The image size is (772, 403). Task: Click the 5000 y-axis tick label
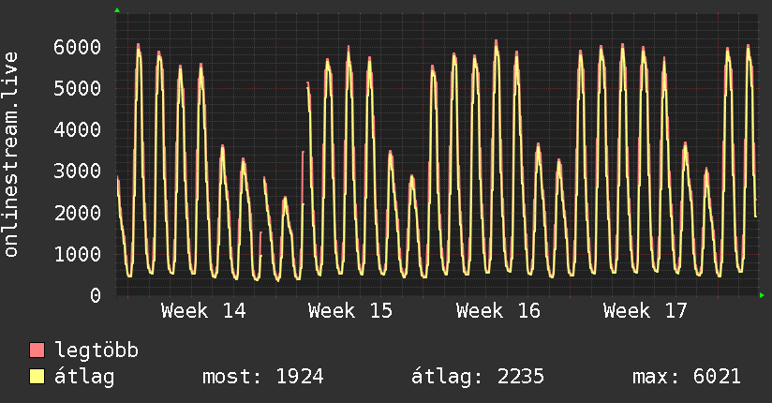point(78,88)
